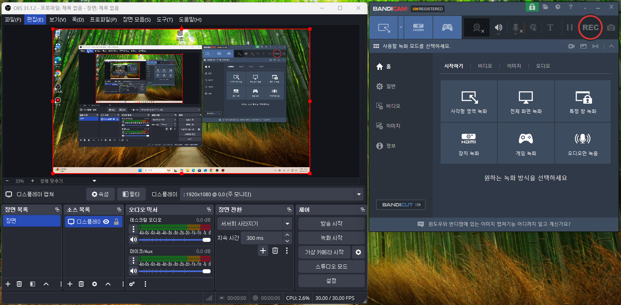The image size is (621, 305).
Task: Open OBS preview zoom scaling dropdown arrow
Action: point(94,181)
